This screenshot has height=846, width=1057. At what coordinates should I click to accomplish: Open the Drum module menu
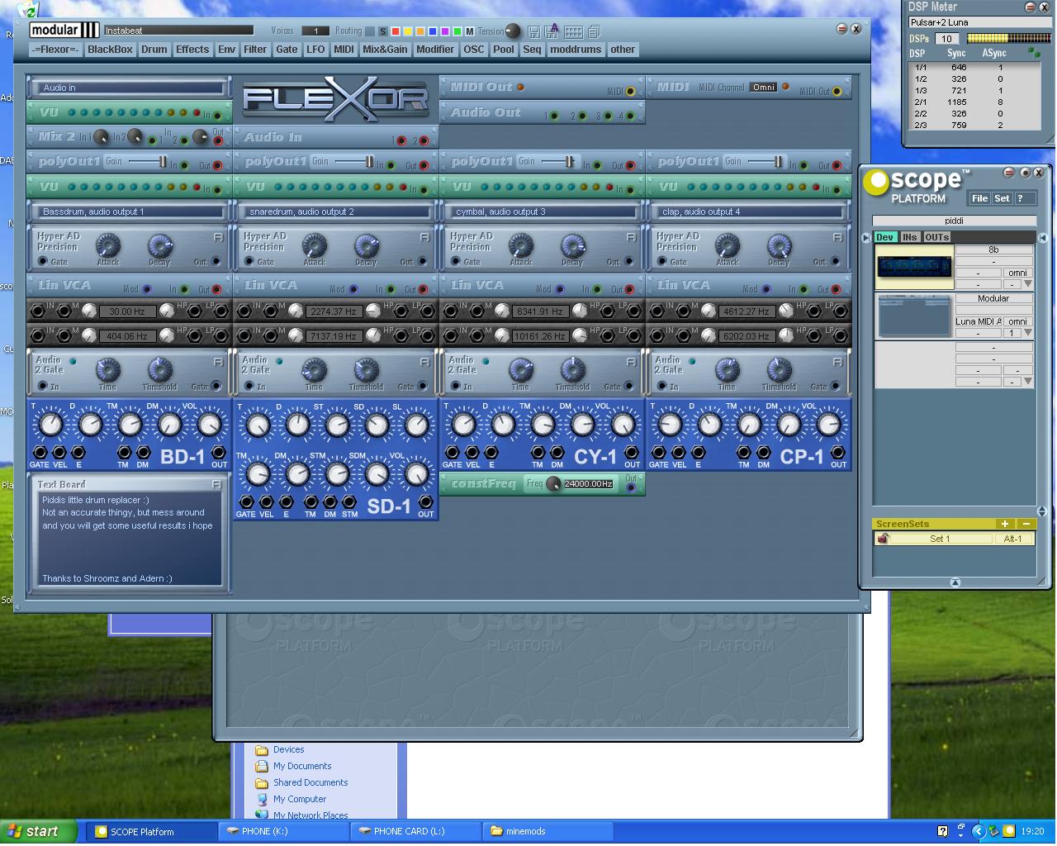[154, 50]
